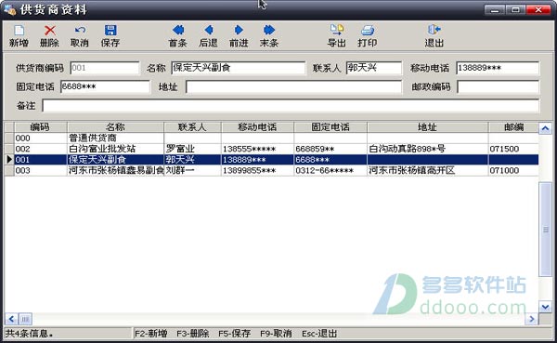Image resolution: width=557 pixels, height=343 pixels.
Task: Click the 删除 (Delete) red X icon
Action: pos(50,31)
